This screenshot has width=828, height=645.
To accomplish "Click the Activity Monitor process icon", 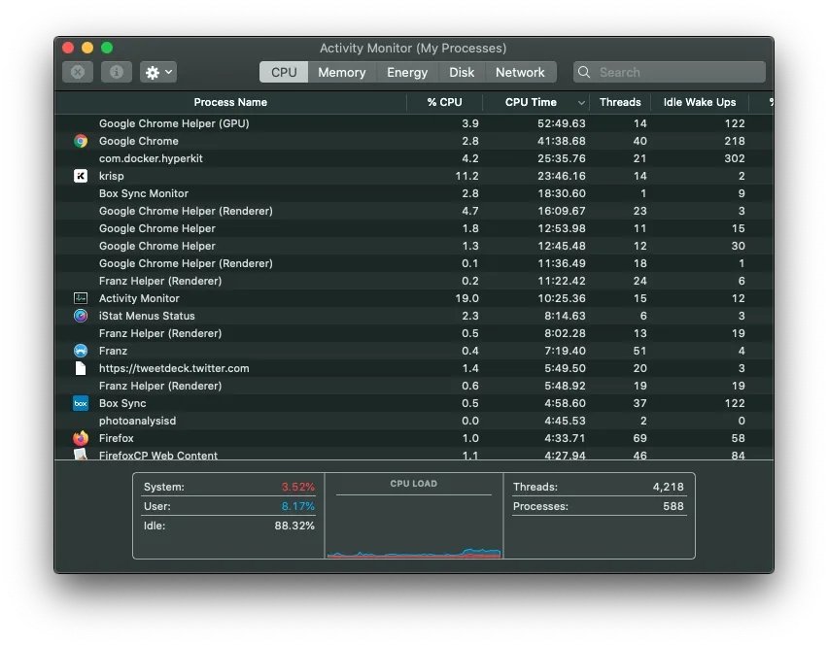I will pos(81,298).
